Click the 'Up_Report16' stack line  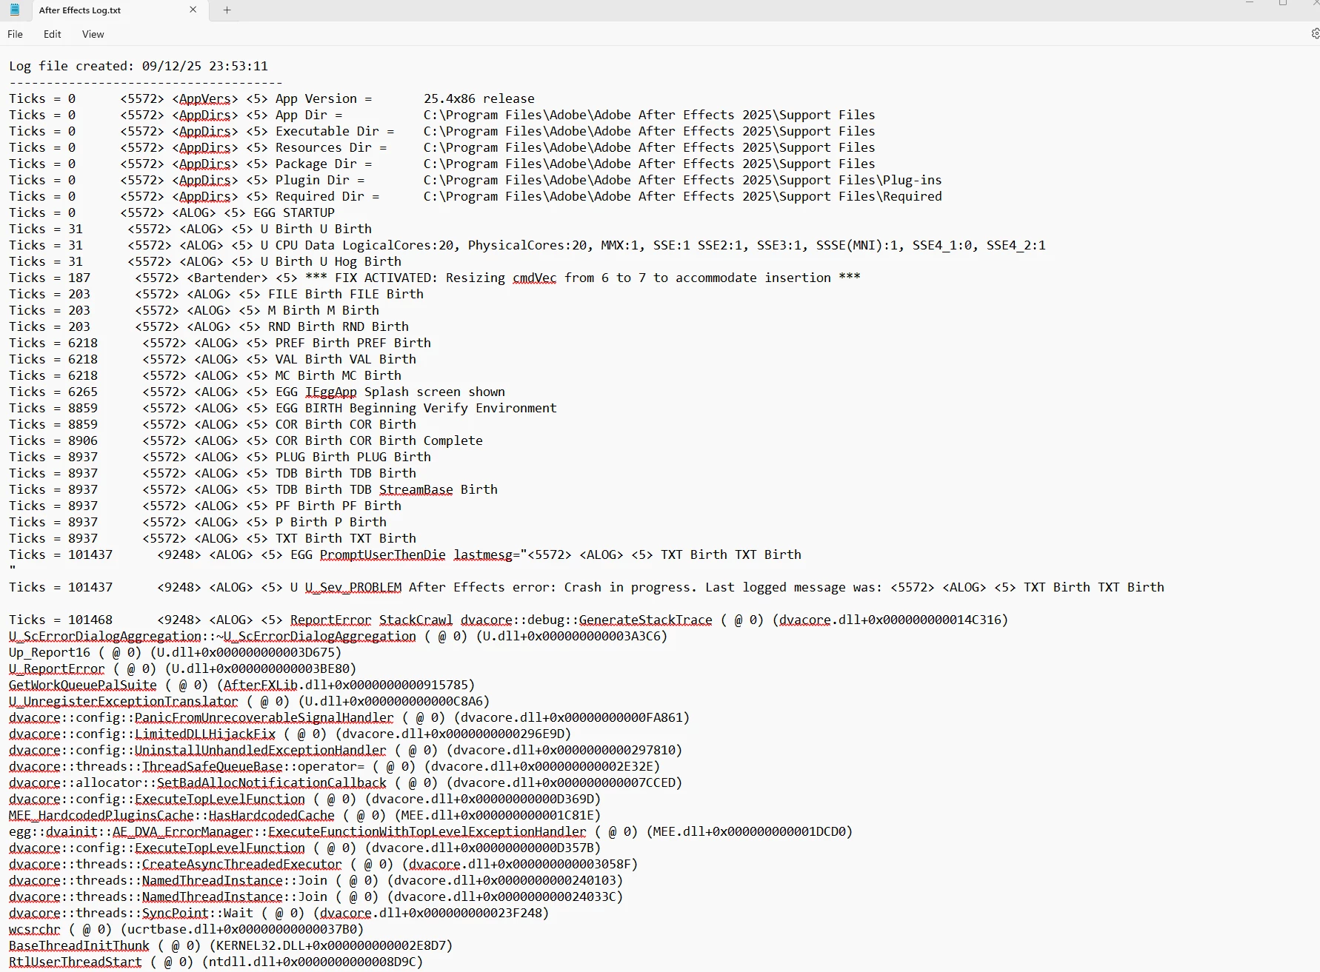point(175,652)
